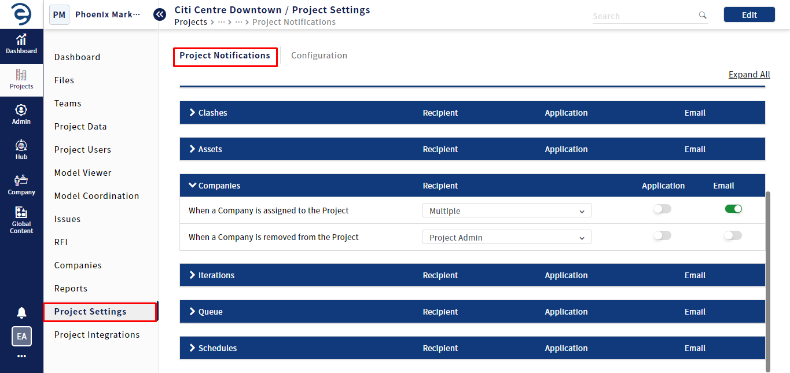Open RFI in project menu
The image size is (790, 373).
tap(61, 242)
